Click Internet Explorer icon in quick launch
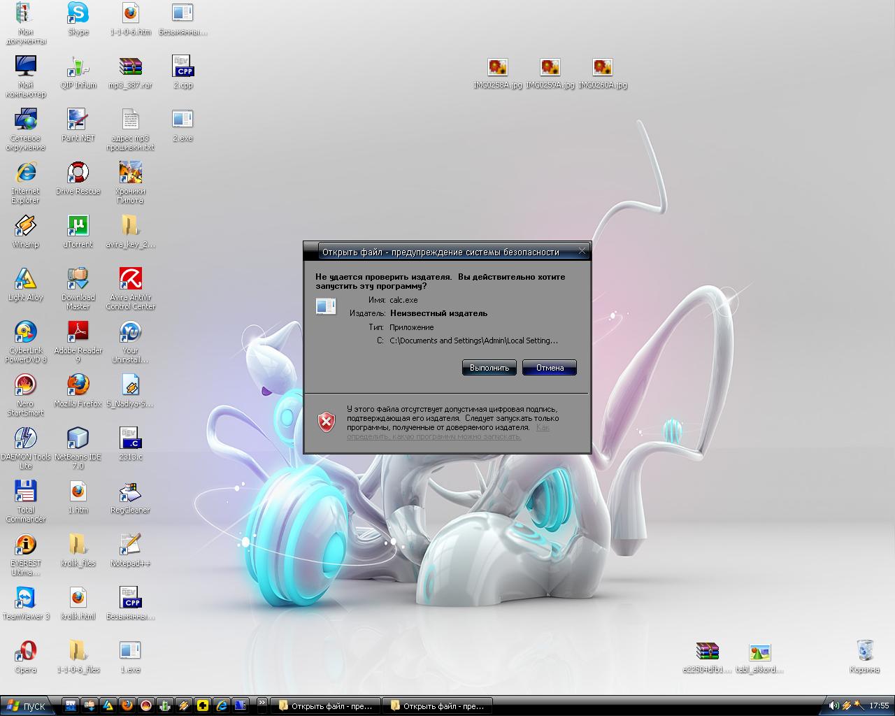 click(222, 706)
